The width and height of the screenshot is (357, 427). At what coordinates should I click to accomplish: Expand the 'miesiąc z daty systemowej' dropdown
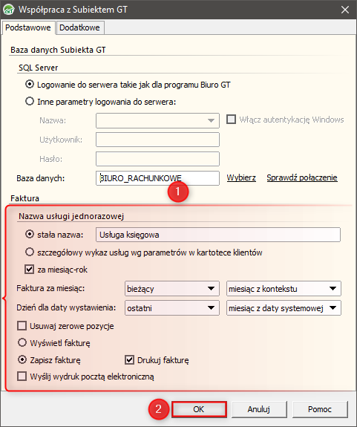tap(284, 308)
